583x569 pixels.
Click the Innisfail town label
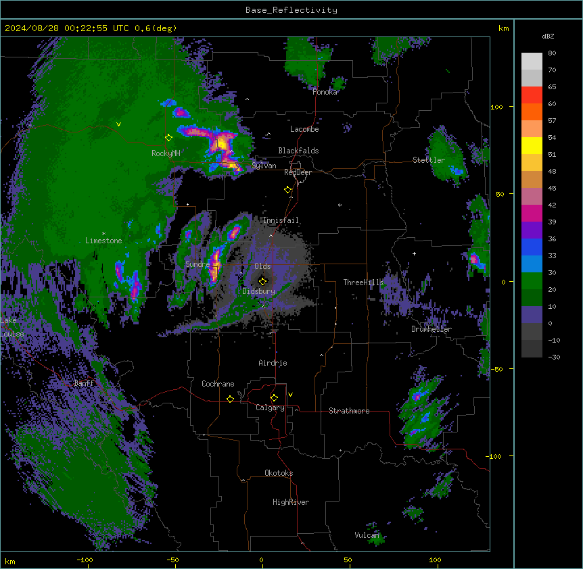pos(281,220)
